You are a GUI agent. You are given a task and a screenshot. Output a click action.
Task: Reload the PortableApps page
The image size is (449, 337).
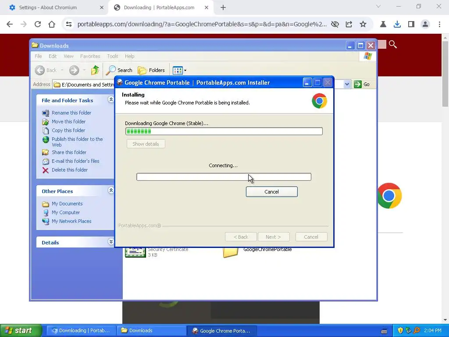tap(38, 24)
